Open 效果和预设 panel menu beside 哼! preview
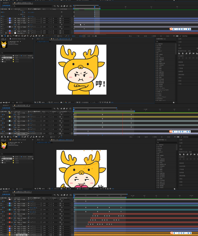Viewport: 198px width, 236px height. click(x=165, y=39)
